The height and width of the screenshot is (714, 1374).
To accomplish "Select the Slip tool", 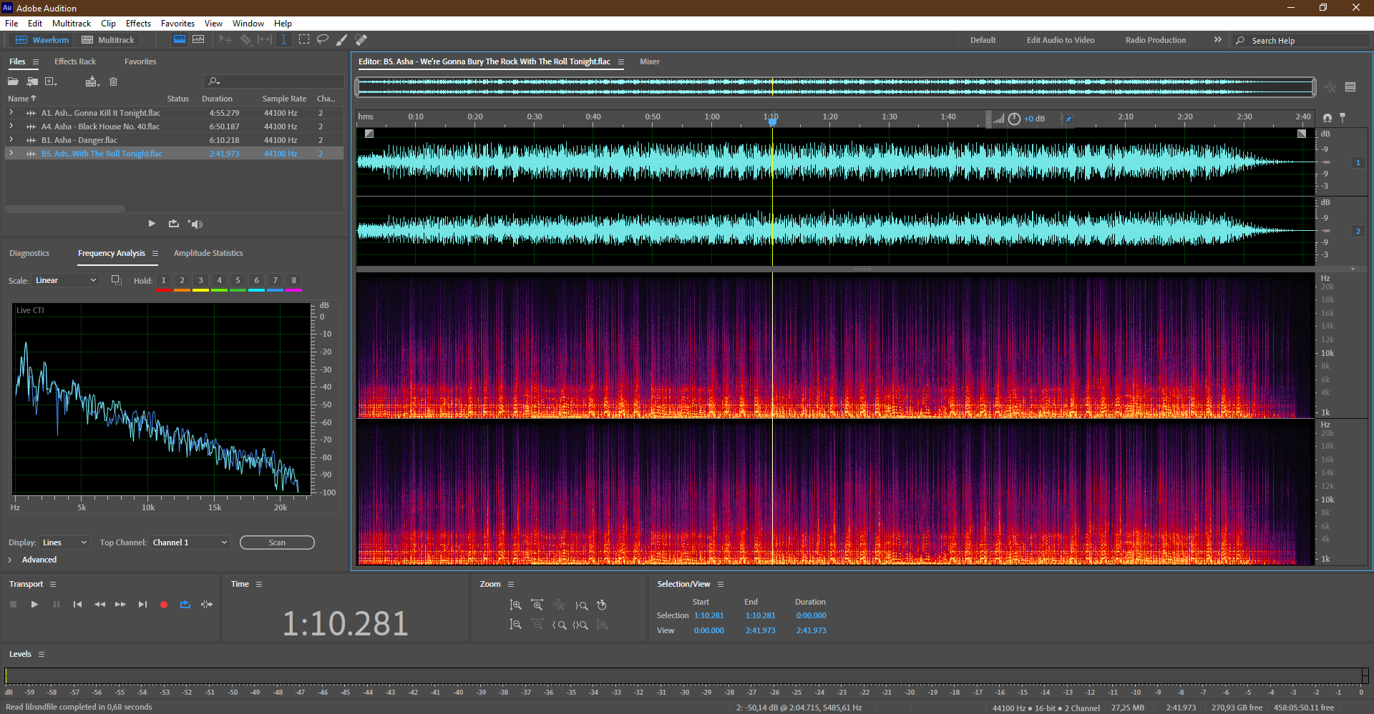I will 265,40.
